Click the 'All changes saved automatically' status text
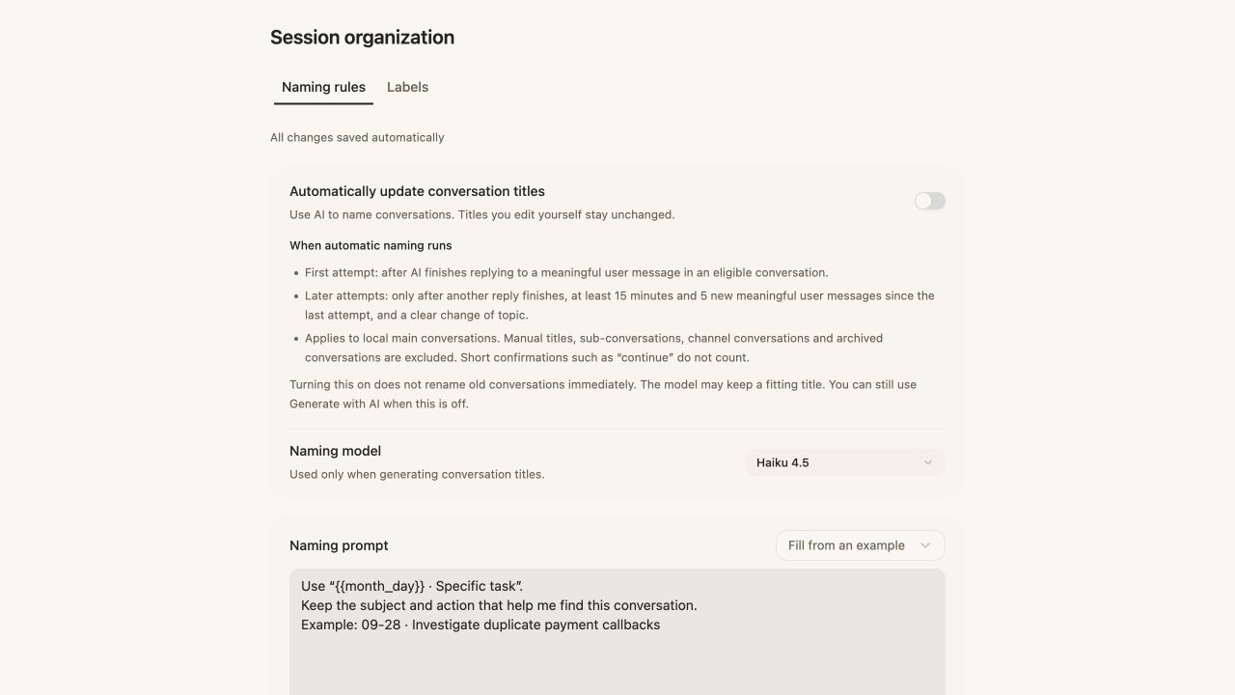The width and height of the screenshot is (1235, 695). point(357,137)
